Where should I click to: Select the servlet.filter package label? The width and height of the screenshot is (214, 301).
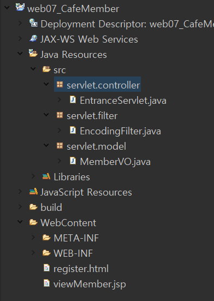(92, 116)
